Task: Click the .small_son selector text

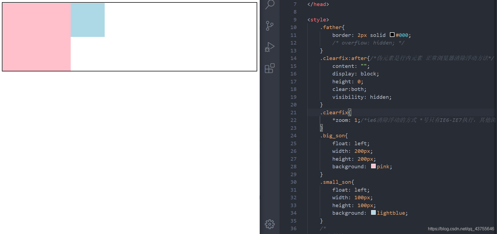Action: pyautogui.click(x=336, y=182)
